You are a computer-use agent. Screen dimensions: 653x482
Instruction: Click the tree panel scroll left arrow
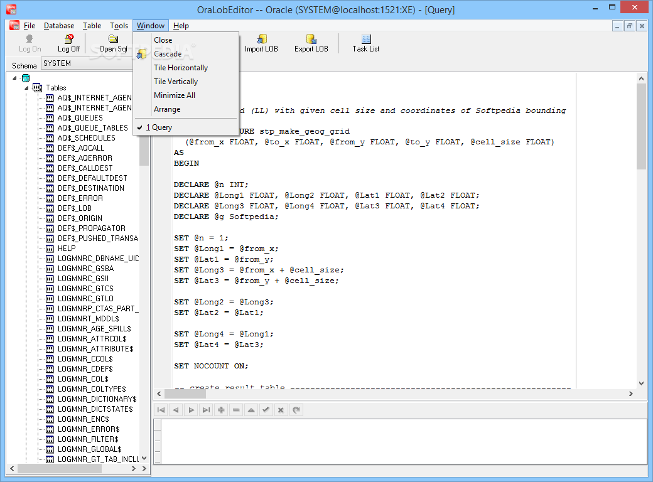[x=12, y=469]
